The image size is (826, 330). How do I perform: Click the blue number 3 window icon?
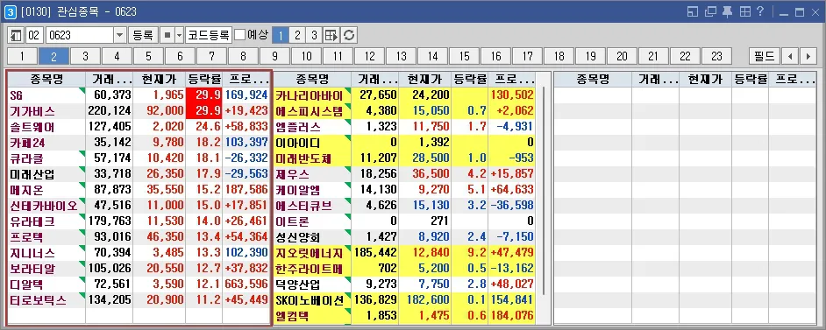(x=10, y=11)
